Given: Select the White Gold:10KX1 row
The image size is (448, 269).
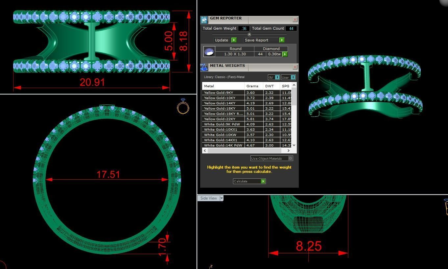Looking at the screenshot, I should pyautogui.click(x=247, y=130).
